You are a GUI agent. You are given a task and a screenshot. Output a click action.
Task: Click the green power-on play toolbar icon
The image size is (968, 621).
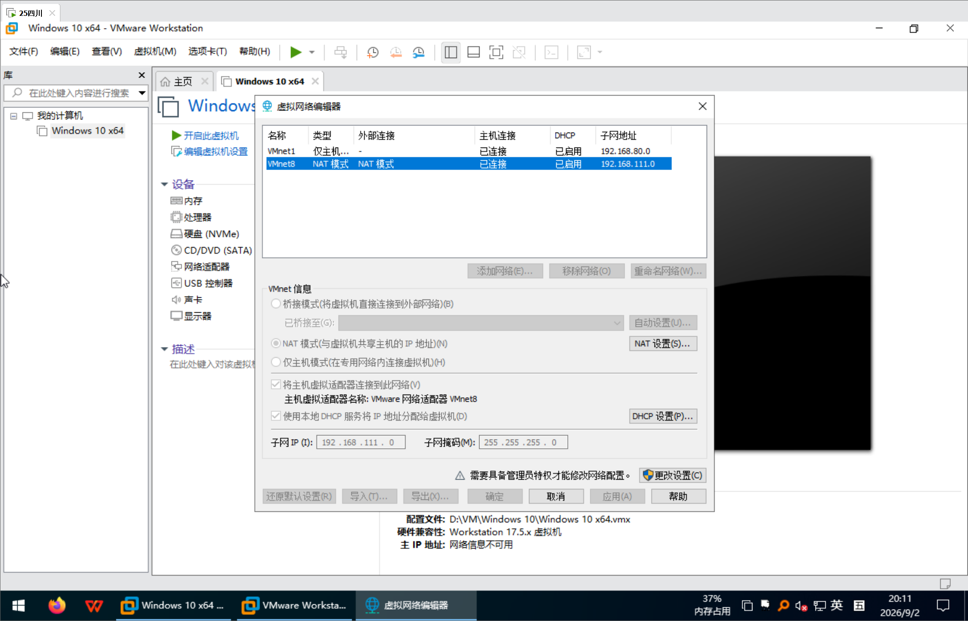(296, 52)
